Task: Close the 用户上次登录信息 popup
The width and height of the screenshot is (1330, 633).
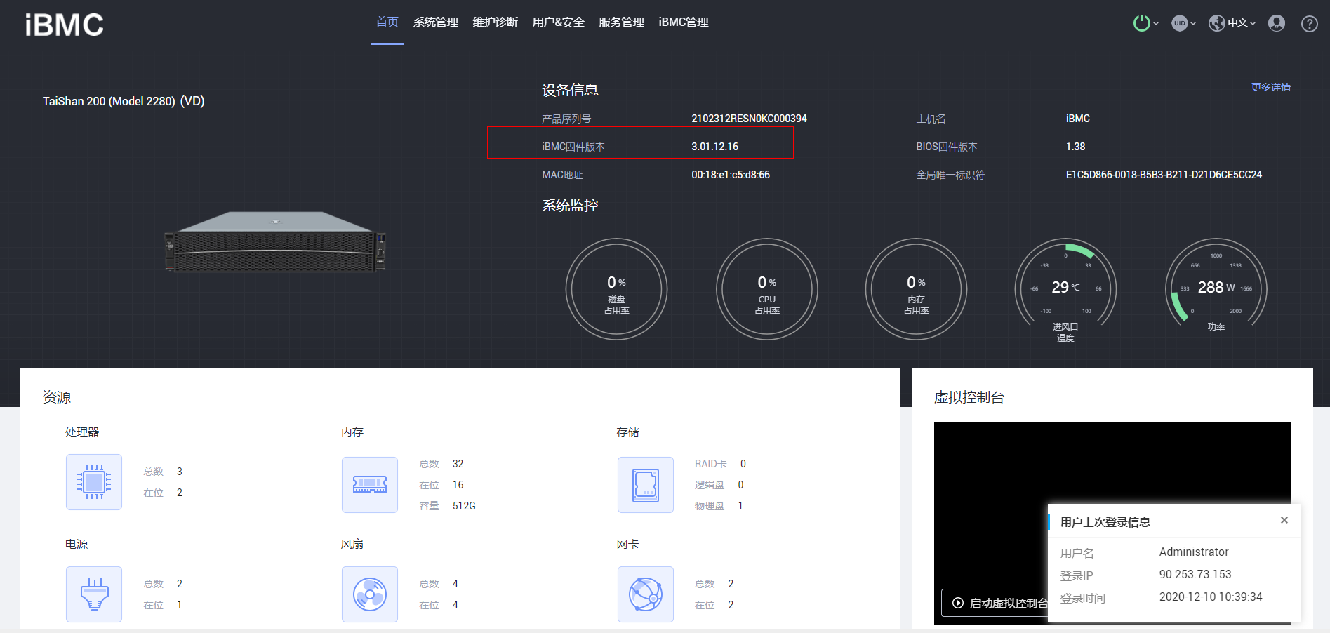Action: [x=1284, y=520]
